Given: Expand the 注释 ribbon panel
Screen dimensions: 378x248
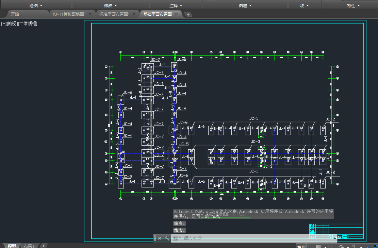Looking at the screenshot, I should (176, 5).
